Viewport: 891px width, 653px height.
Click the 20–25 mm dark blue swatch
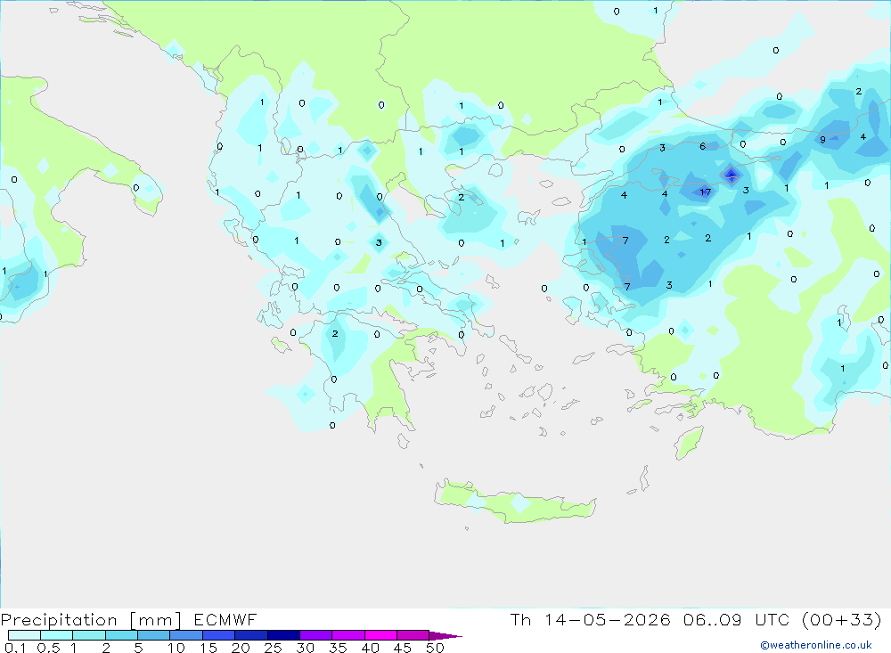tap(251, 635)
